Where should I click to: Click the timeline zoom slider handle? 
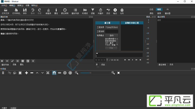point(90,73)
